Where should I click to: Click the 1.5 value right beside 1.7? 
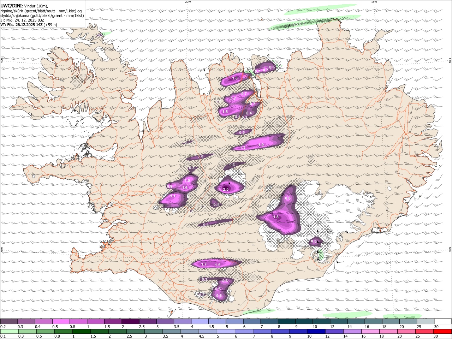[218, 265]
